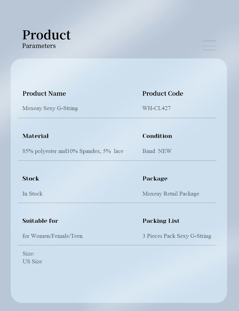Click Moxeay Sexy G-String product name value
Image resolution: width=239 pixels, height=311 pixels.
pos(50,108)
